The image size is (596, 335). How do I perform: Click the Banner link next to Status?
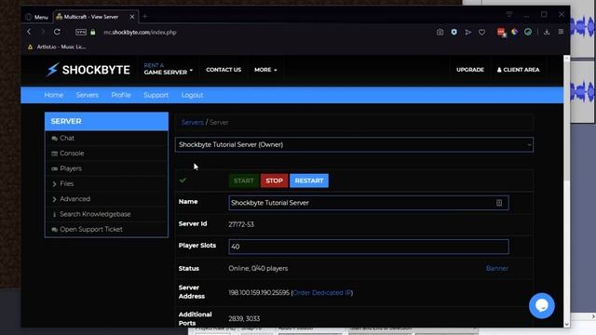coord(496,268)
